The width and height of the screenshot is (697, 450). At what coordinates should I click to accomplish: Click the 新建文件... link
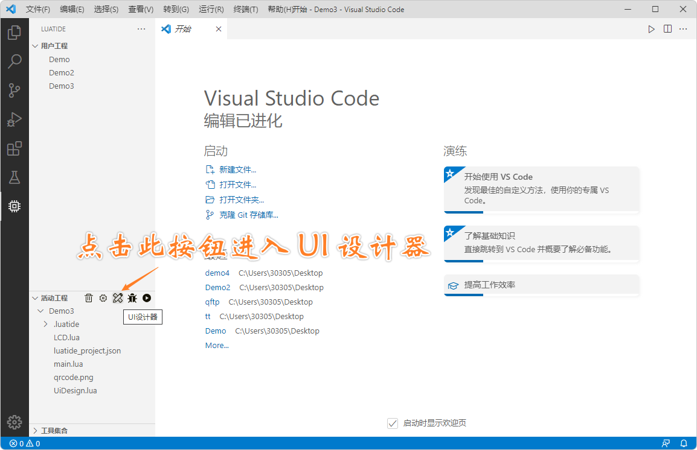[237, 170]
